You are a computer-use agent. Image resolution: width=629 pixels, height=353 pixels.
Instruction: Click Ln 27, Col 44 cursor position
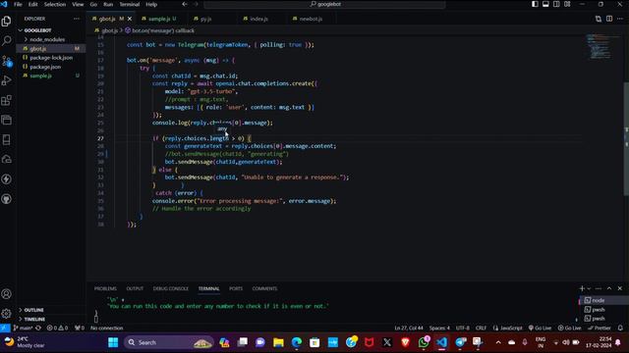tap(409, 328)
